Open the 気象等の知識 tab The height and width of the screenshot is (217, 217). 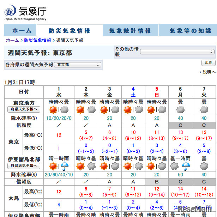point(188,30)
